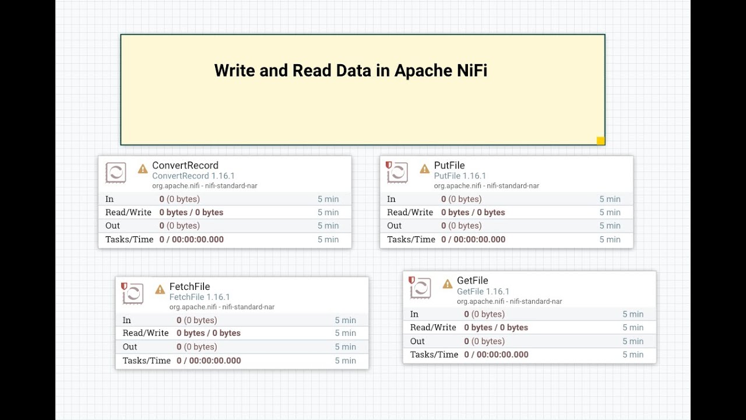The image size is (746, 420).
Task: Click the Tasks/Time row of GetFile
Action: [x=529, y=355]
